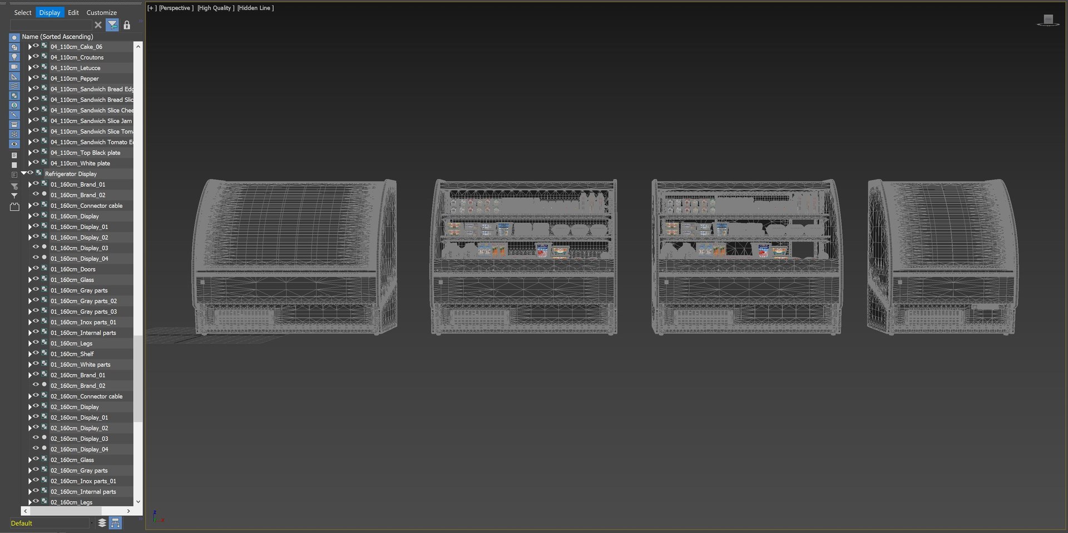Toggle Display Shapes filter icon
Viewport: 1068px width, 533px height.
click(x=14, y=47)
